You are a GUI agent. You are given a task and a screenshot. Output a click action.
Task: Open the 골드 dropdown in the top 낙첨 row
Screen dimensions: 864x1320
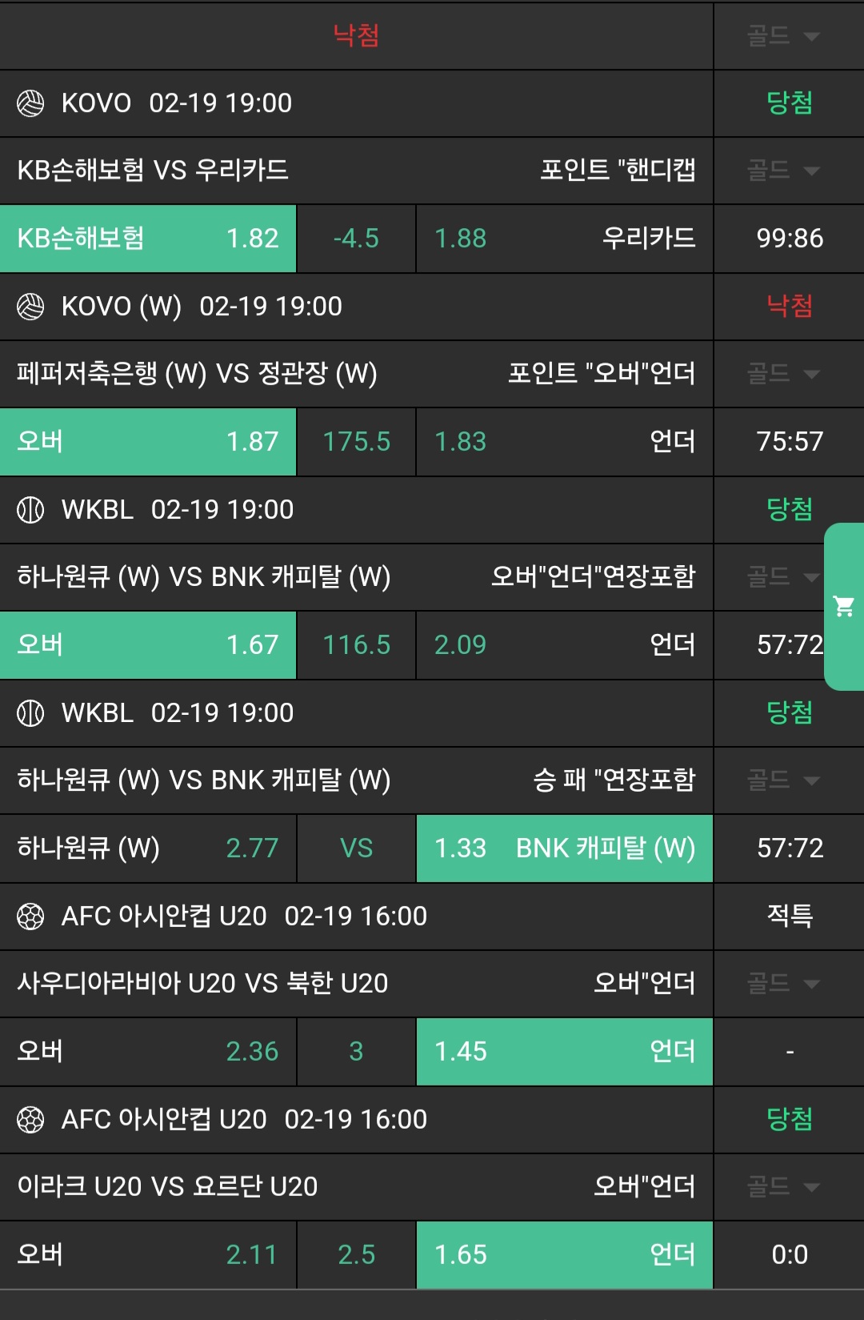click(x=784, y=36)
